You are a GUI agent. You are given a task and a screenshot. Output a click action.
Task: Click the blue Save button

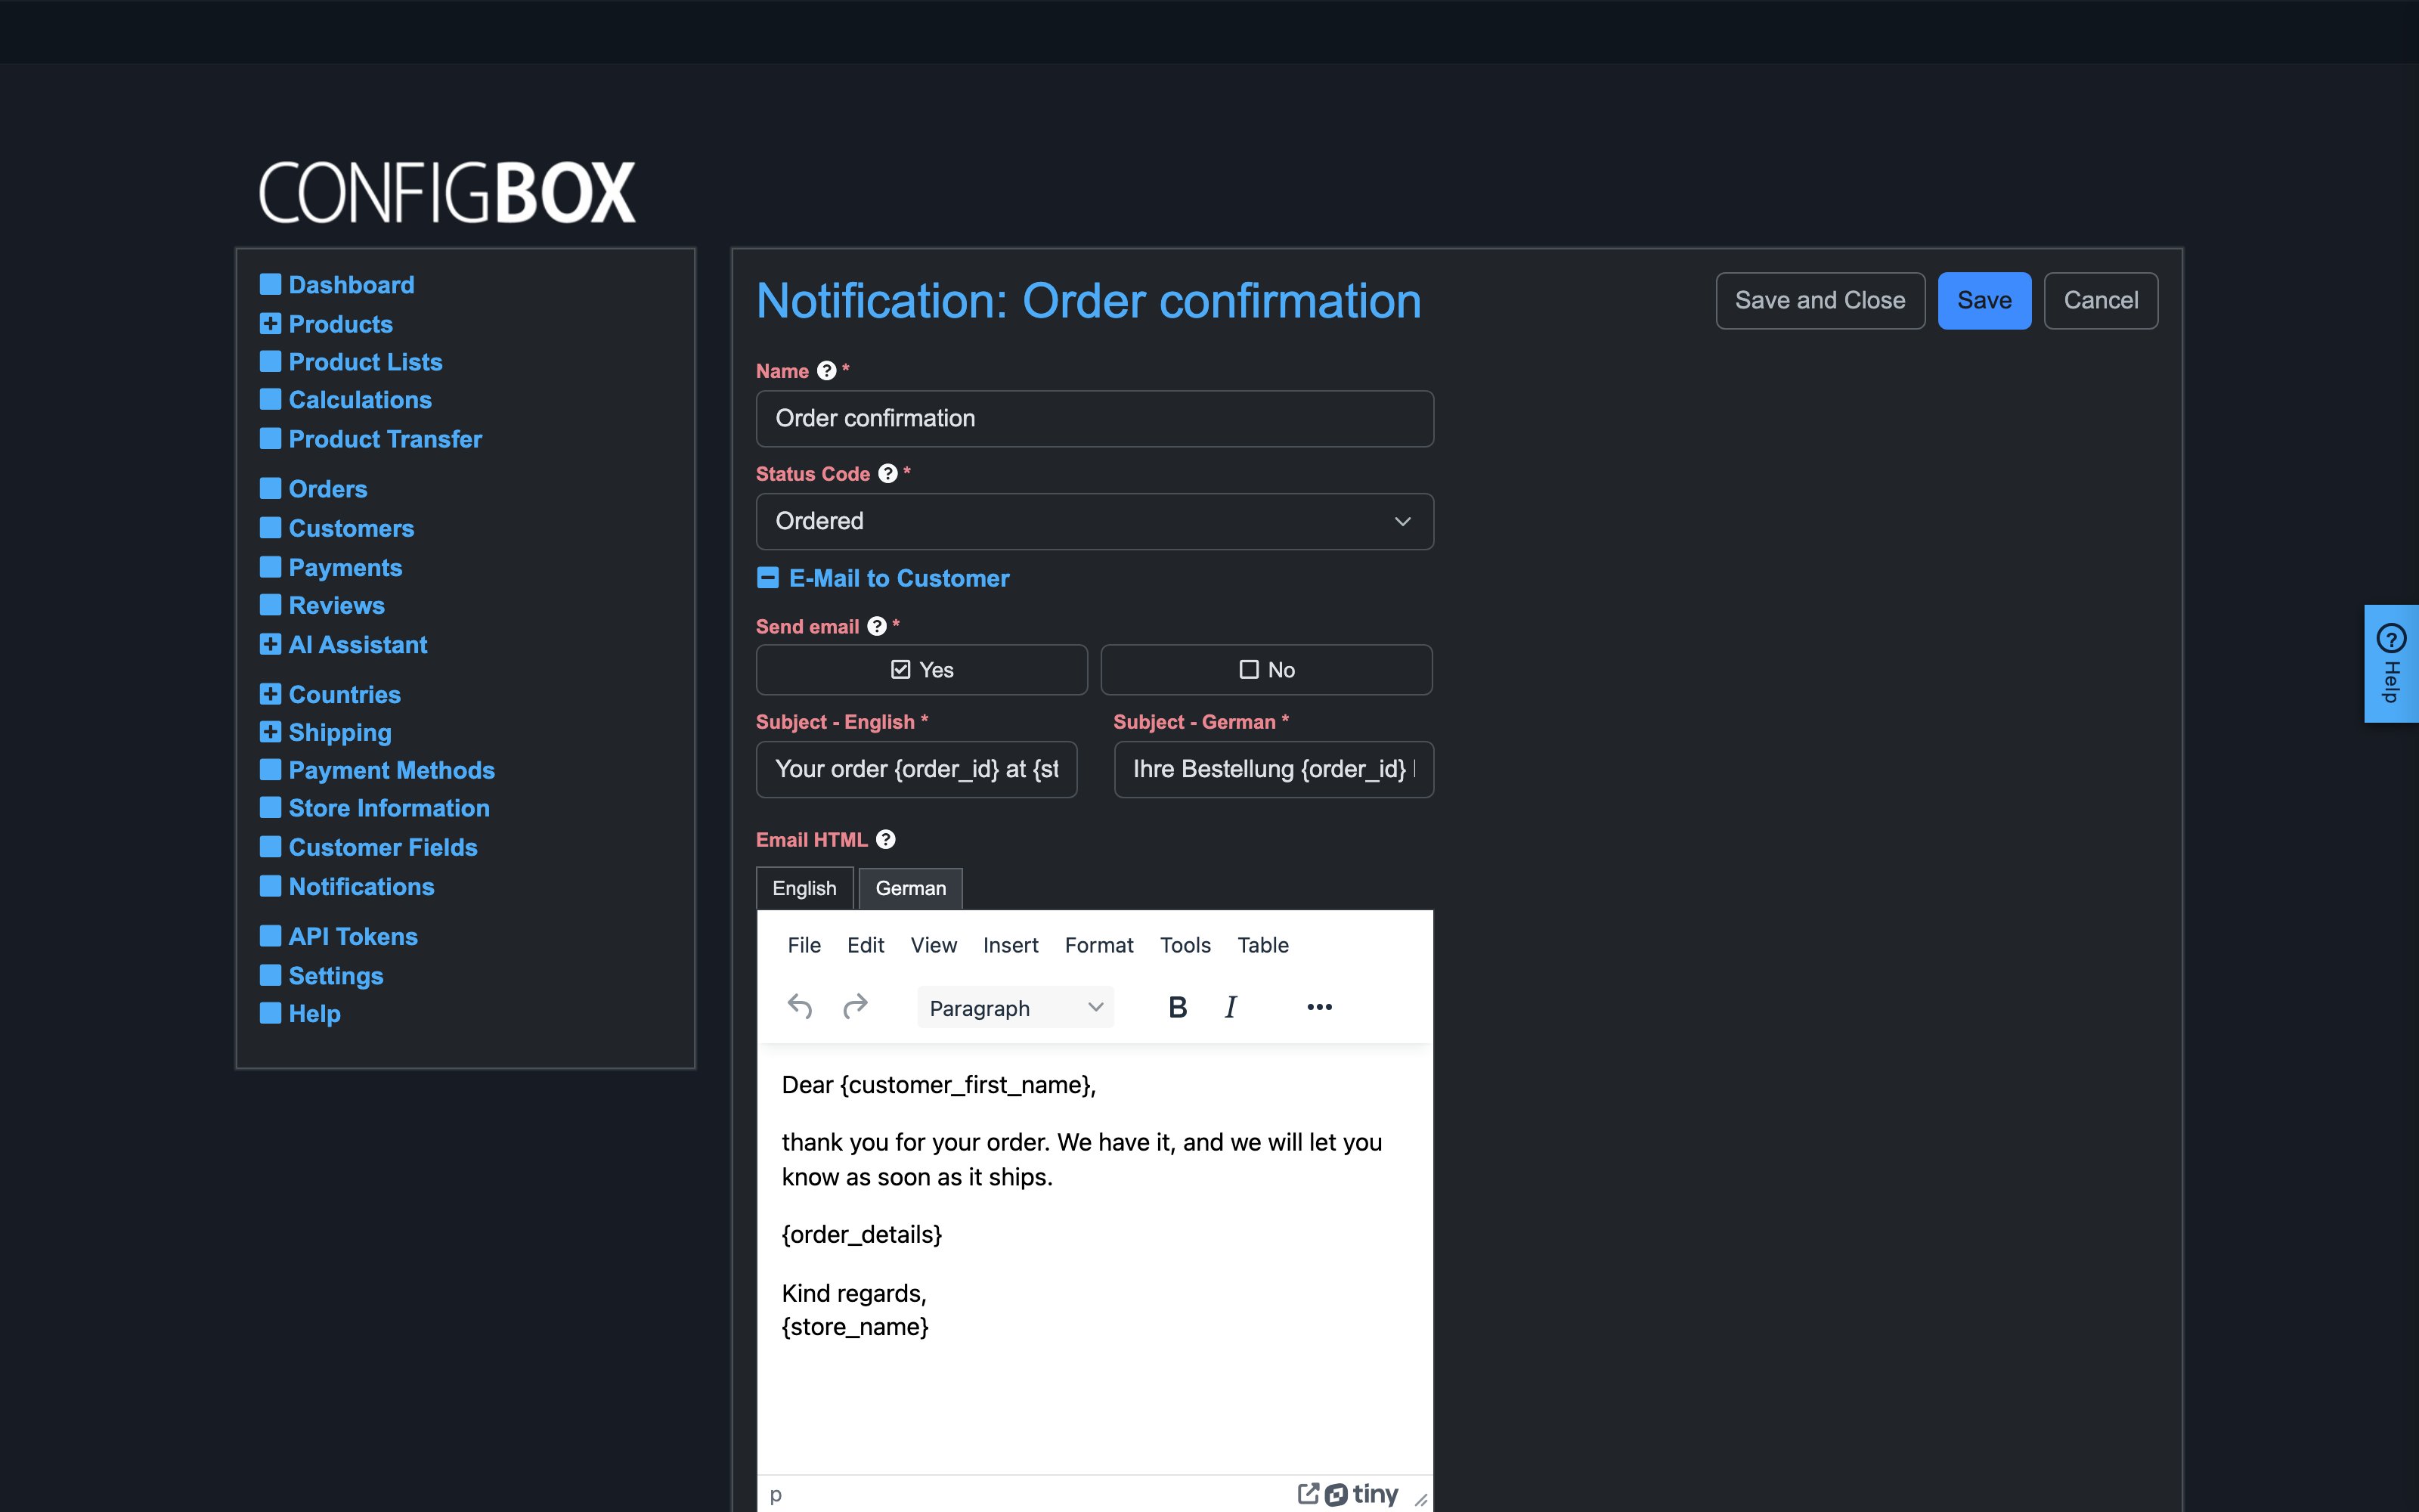click(x=1984, y=301)
